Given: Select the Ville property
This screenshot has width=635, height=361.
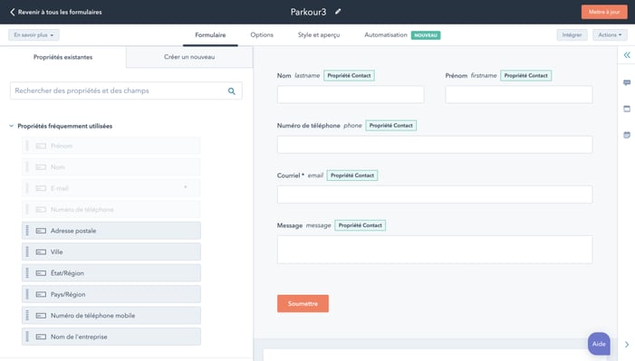Looking at the screenshot, I should pyautogui.click(x=111, y=252).
